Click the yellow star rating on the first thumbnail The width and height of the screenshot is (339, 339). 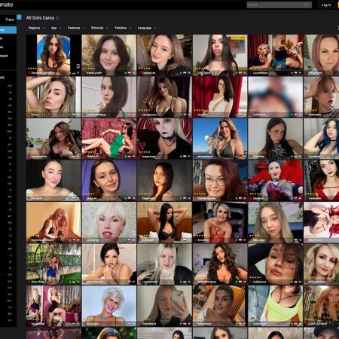click(x=32, y=69)
